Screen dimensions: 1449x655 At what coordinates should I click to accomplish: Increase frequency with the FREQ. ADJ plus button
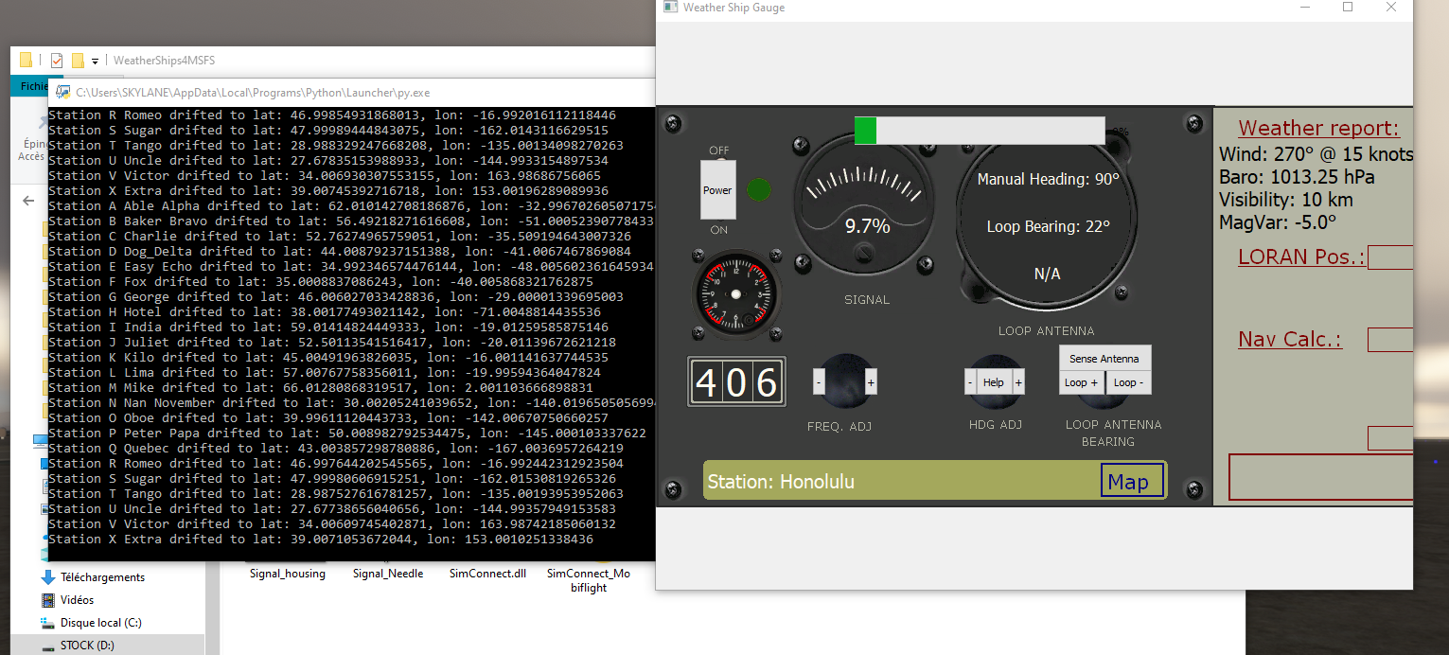click(871, 382)
